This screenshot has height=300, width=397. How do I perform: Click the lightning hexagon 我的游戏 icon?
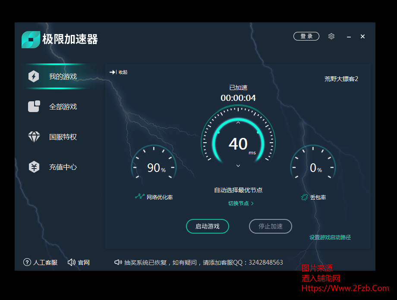coord(34,77)
